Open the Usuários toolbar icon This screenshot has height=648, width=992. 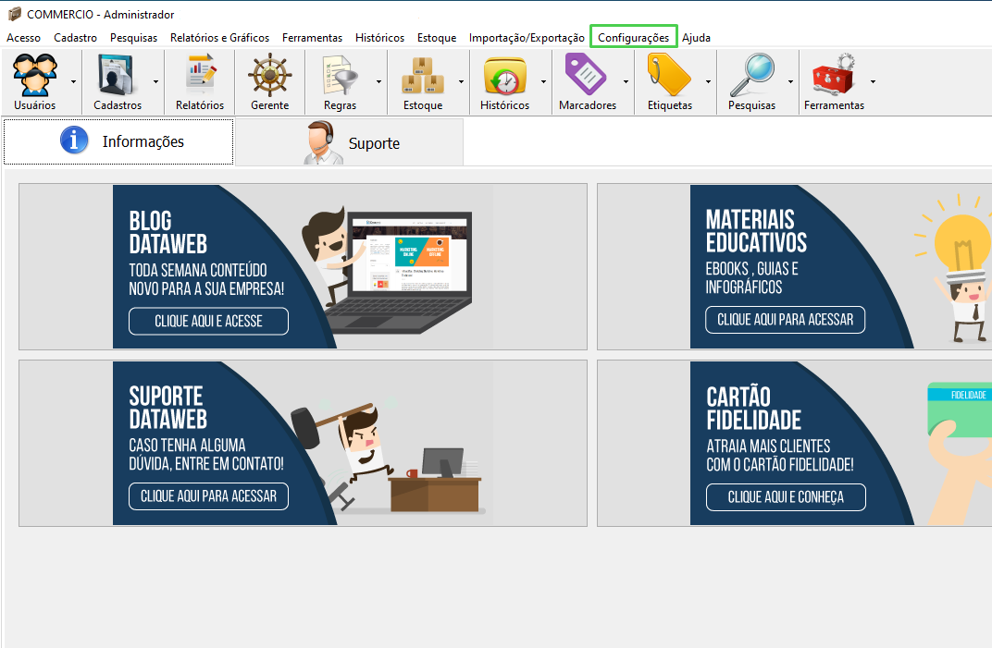click(x=35, y=75)
